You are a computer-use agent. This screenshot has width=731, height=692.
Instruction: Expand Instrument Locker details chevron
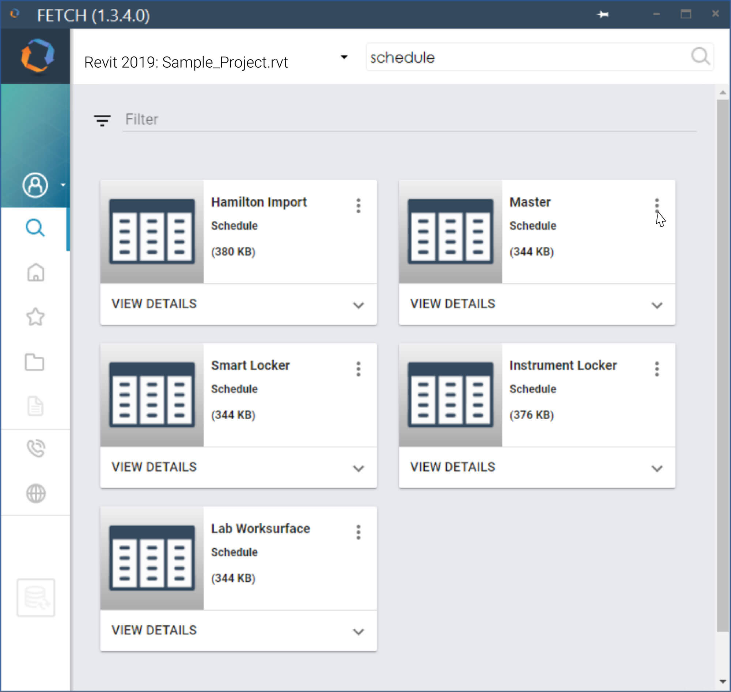(x=657, y=469)
